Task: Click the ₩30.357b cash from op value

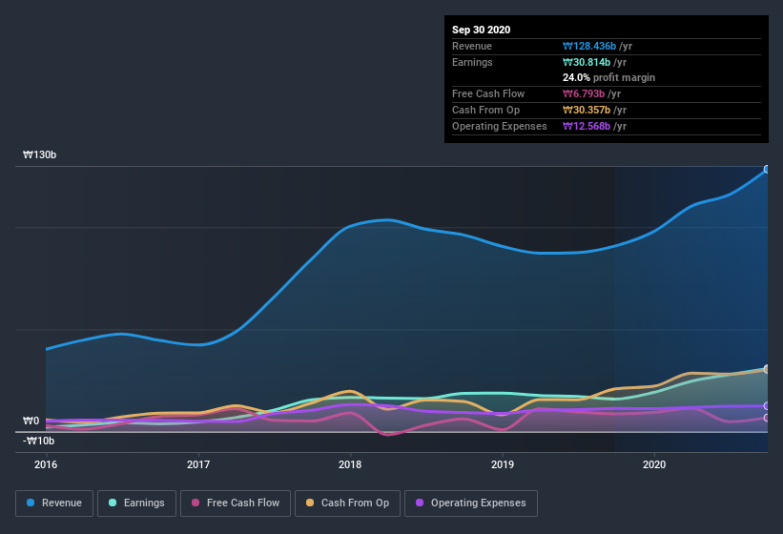Action: 587,110
